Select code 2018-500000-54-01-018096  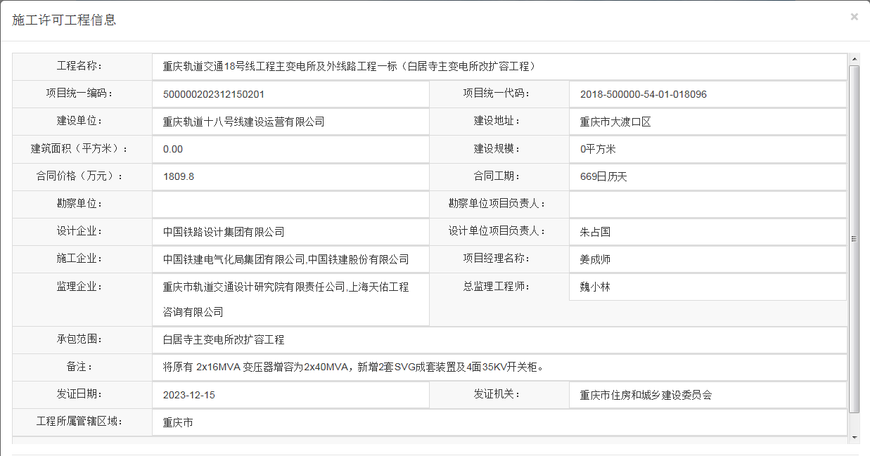(x=644, y=94)
